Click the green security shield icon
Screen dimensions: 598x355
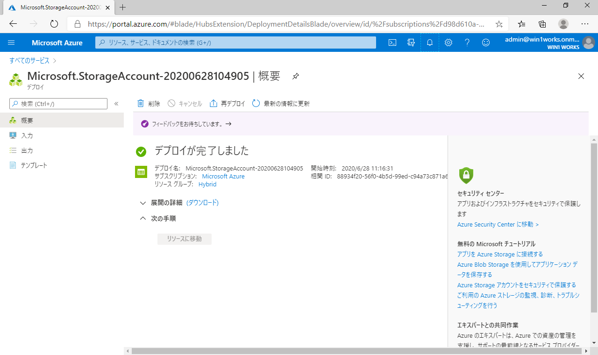point(466,175)
